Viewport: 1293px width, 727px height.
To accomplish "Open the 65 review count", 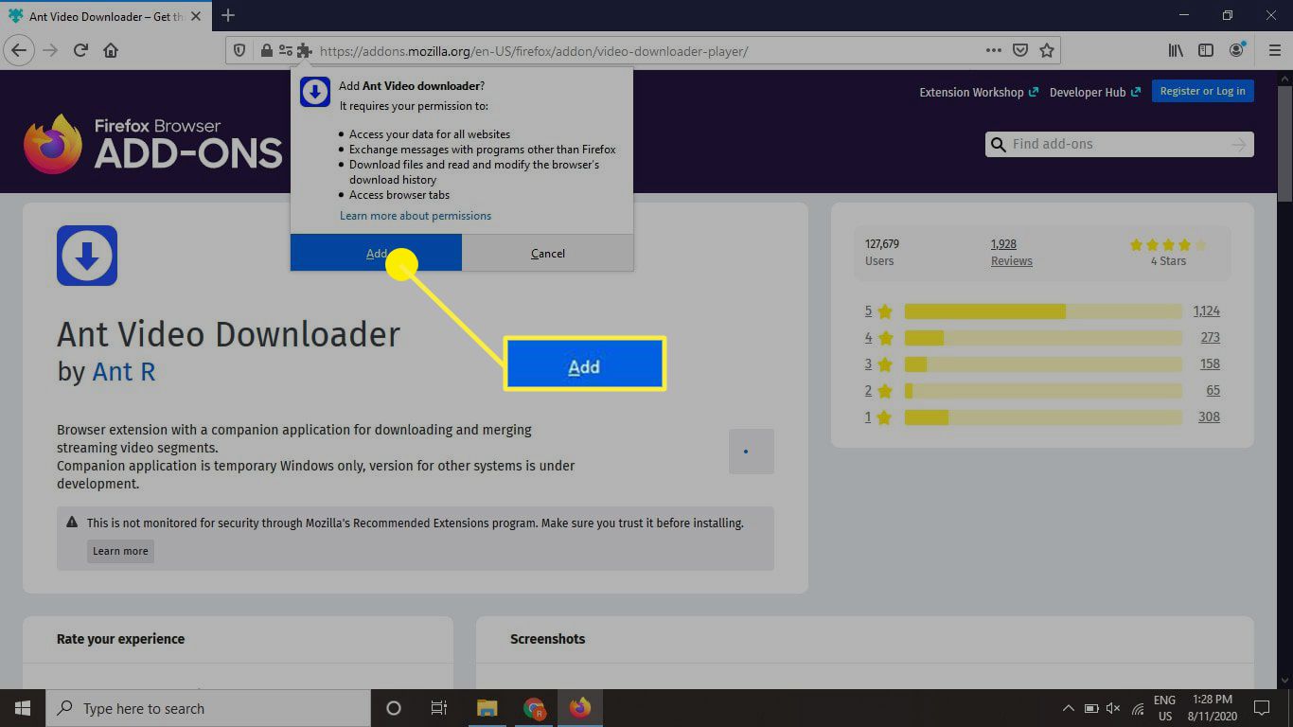I will pyautogui.click(x=1213, y=391).
